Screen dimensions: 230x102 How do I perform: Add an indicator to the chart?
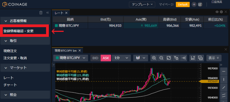tap(193, 58)
